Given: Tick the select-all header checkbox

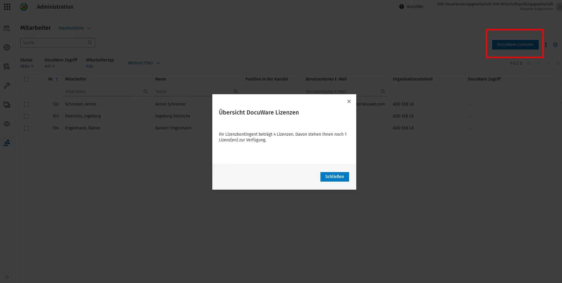Looking at the screenshot, I should tap(27, 79).
